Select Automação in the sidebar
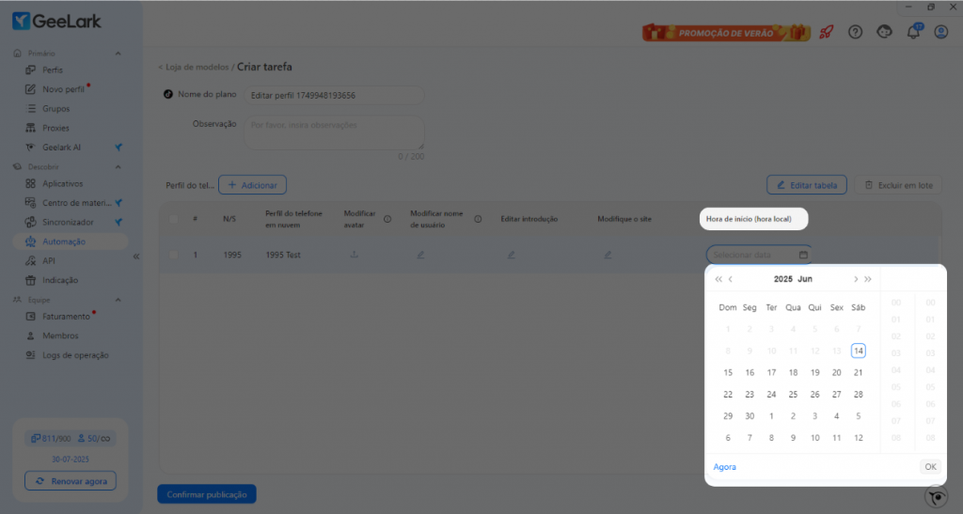Image resolution: width=963 pixels, height=514 pixels. tap(70, 241)
